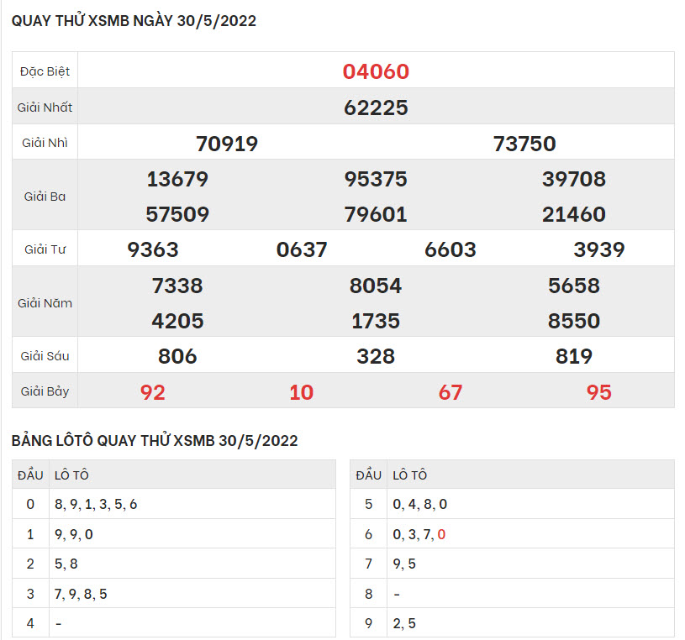Screen dimensions: 685x640
Task: Click the Giải Sáu number 328
Action: pos(376,356)
